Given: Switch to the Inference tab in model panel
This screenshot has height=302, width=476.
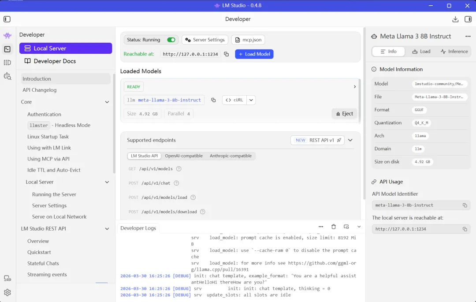Looking at the screenshot, I should [454, 52].
